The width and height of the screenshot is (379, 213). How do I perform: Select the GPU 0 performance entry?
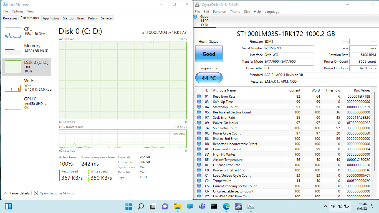[x=27, y=103]
